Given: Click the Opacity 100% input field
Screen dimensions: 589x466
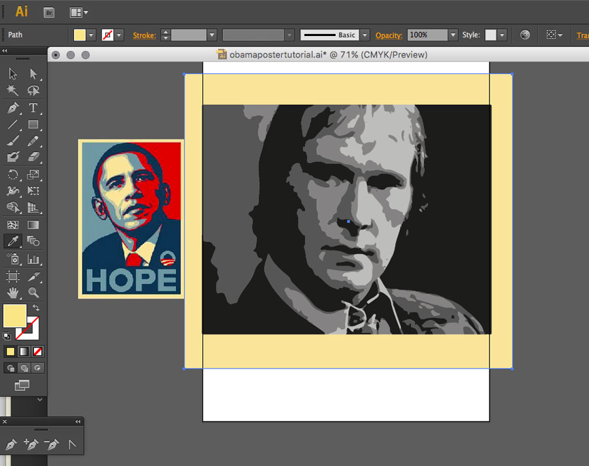Looking at the screenshot, I should pyautogui.click(x=427, y=35).
